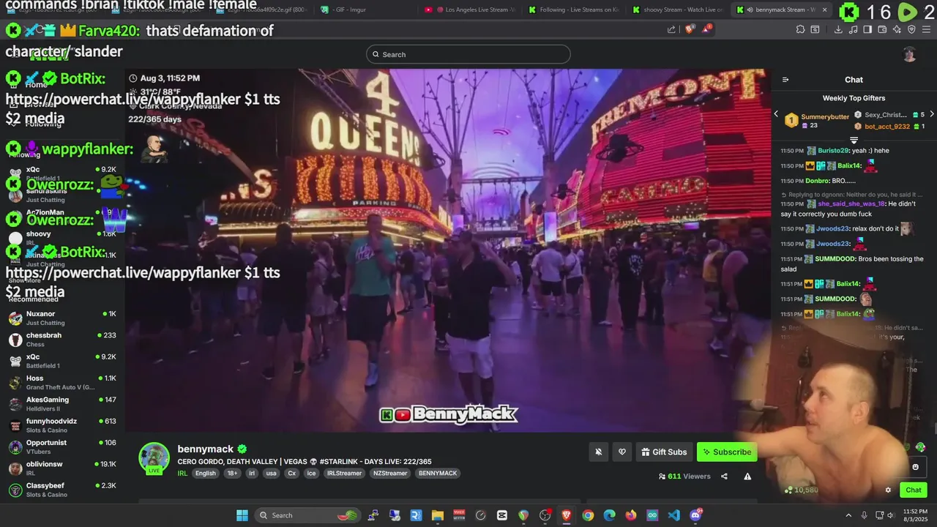Select the BENNYMACK tag
Viewport: 937px width, 527px height.
coord(438,474)
